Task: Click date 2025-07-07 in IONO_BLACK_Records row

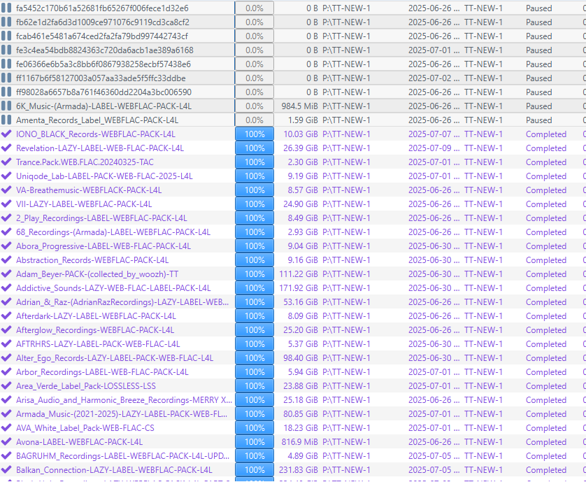Action: 434,134
